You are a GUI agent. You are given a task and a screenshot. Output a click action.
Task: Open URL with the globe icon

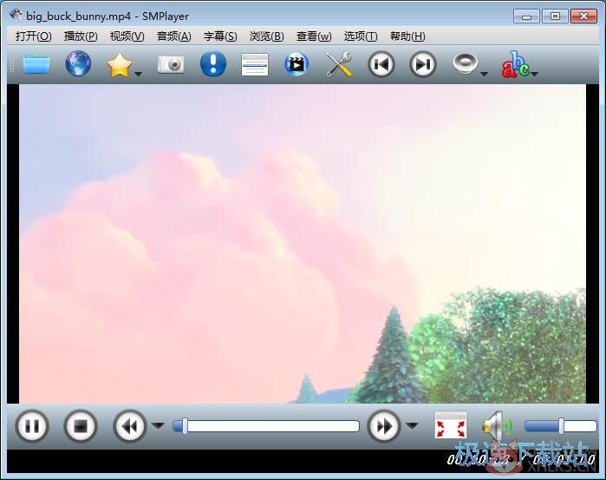pos(78,63)
